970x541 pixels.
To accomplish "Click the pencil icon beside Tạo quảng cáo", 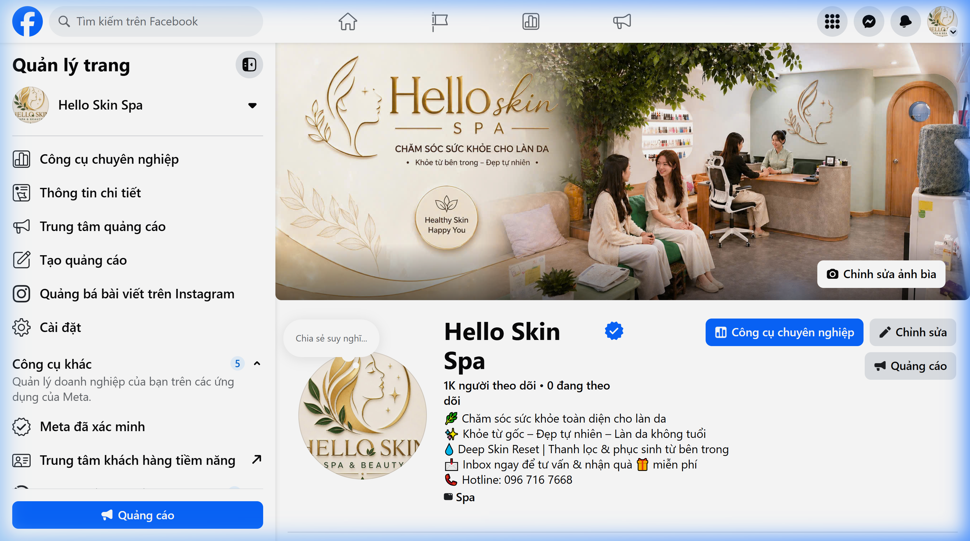I will point(21,260).
